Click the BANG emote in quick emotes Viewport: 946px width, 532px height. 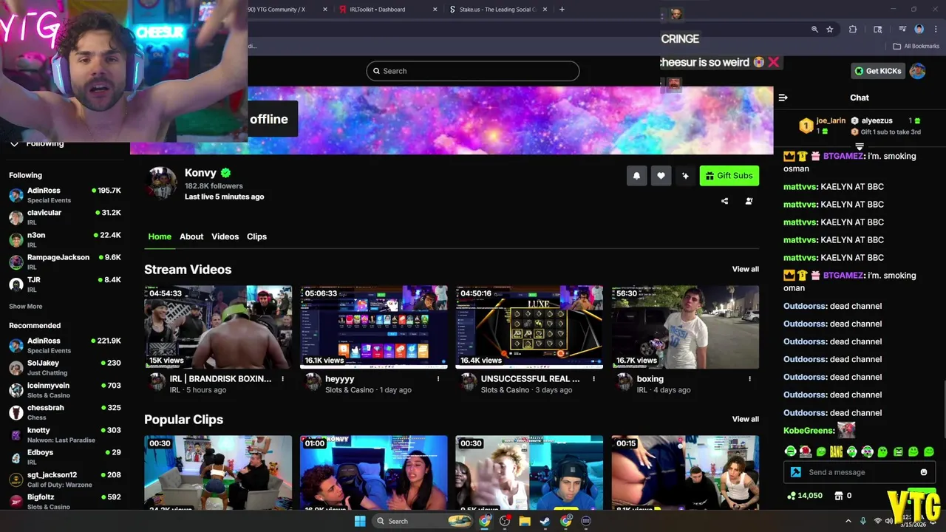pyautogui.click(x=836, y=451)
